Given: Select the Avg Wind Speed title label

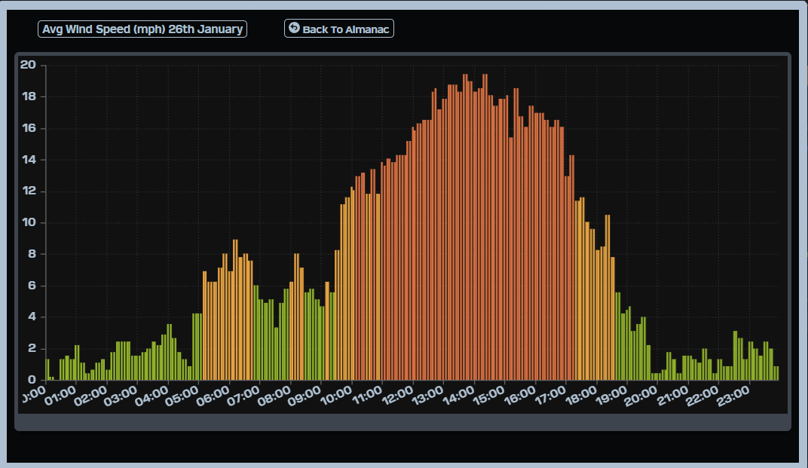Looking at the screenshot, I should (x=142, y=29).
